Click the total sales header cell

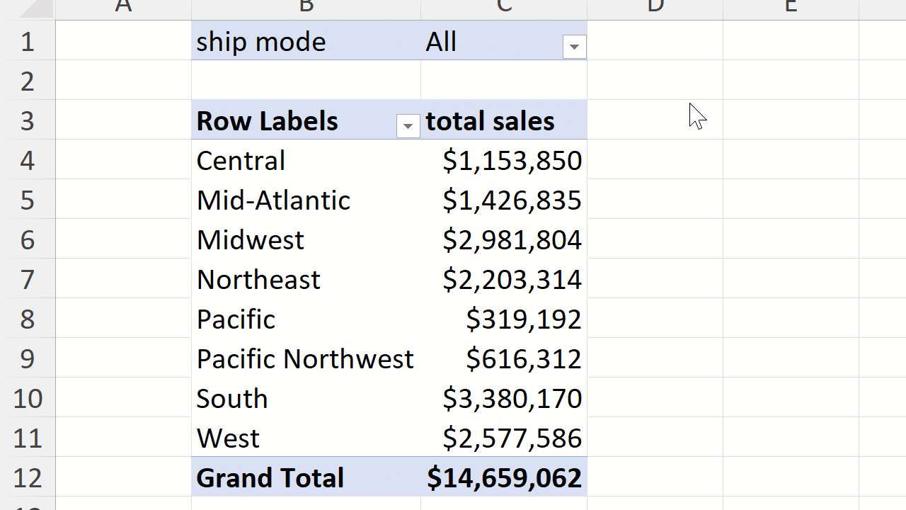coord(490,121)
